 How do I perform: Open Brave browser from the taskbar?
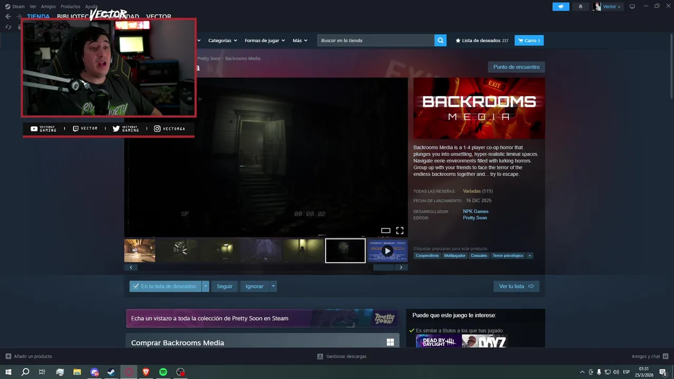click(146, 372)
